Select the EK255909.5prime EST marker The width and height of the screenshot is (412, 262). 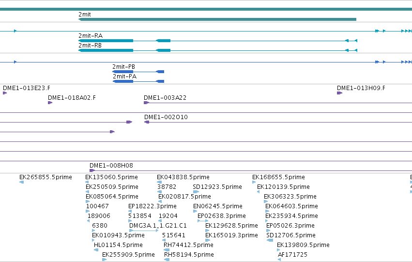click(x=104, y=260)
